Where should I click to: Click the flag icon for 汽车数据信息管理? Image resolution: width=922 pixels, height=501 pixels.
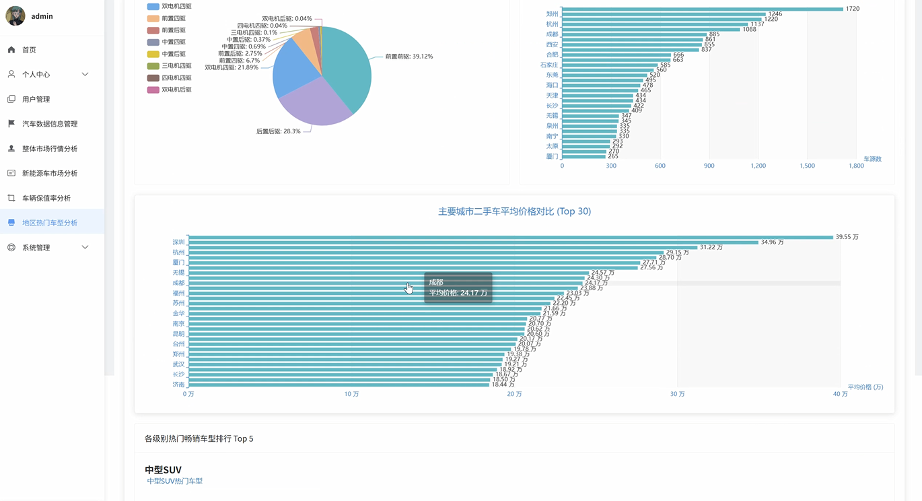coord(11,124)
